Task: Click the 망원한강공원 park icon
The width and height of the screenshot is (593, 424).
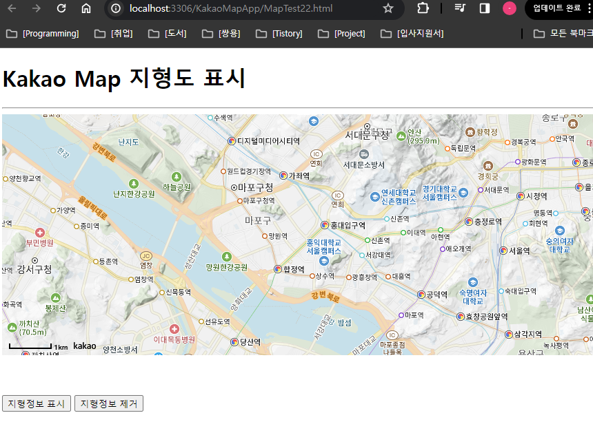Action: click(x=227, y=257)
